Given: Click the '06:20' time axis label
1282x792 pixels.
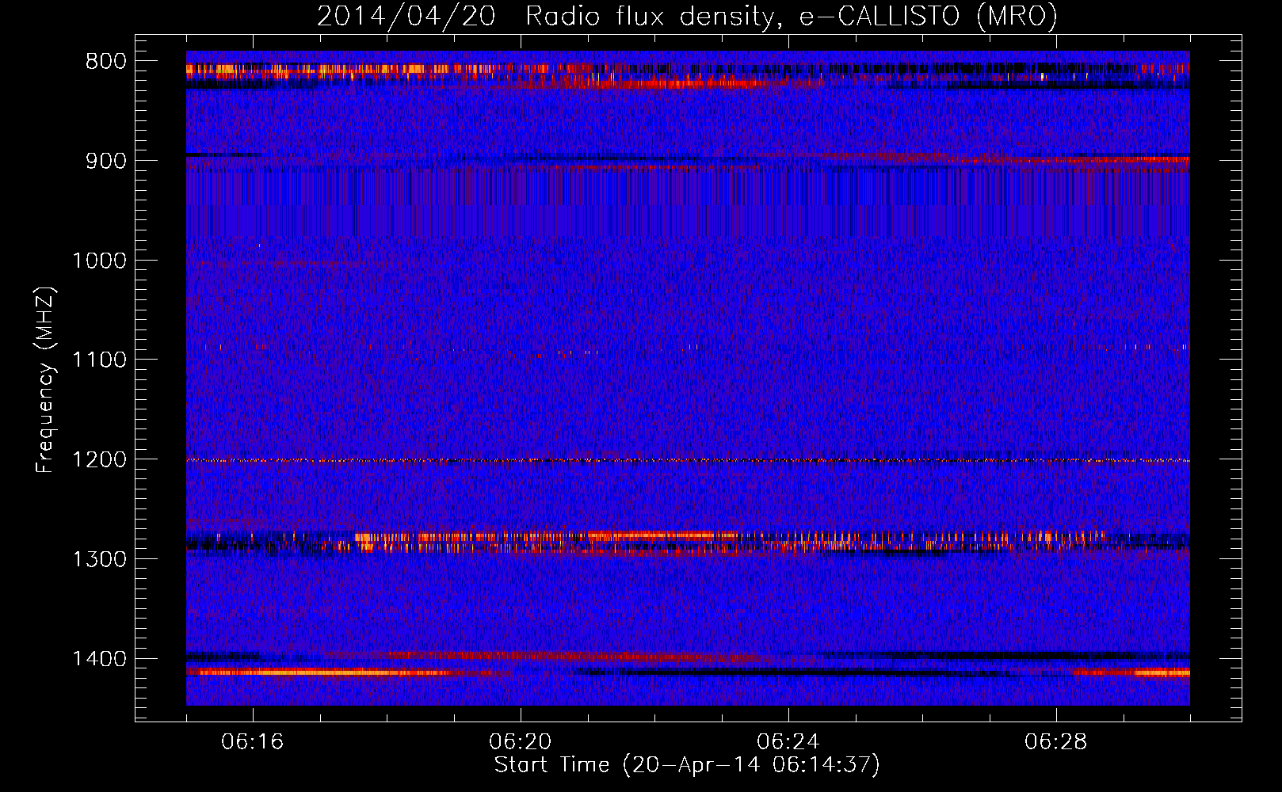Looking at the screenshot, I should (x=521, y=742).
